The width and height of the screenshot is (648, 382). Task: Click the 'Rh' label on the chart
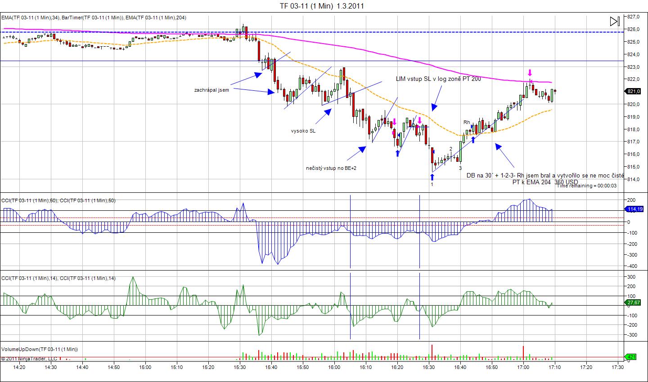coord(467,122)
